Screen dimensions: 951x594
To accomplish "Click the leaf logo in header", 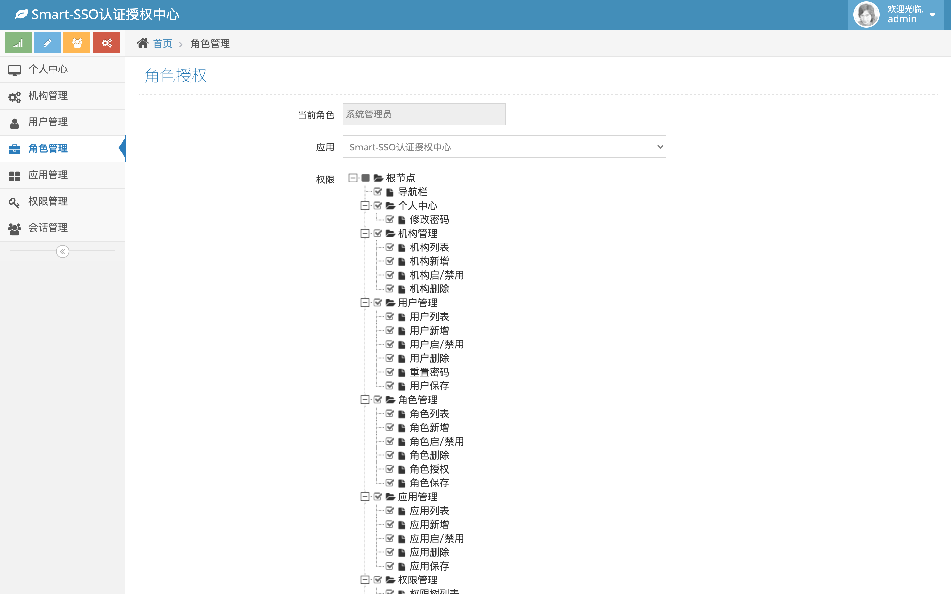I will (x=21, y=14).
